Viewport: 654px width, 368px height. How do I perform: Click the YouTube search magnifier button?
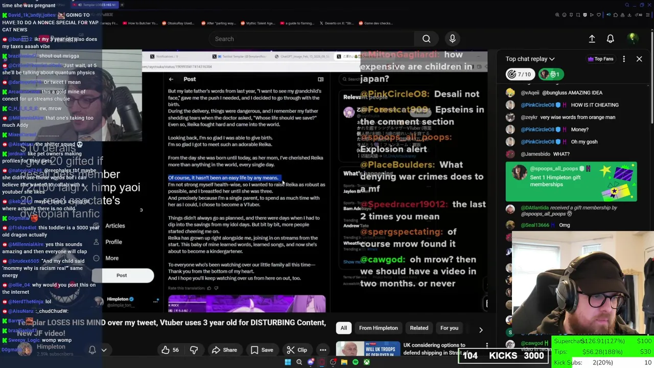click(426, 39)
